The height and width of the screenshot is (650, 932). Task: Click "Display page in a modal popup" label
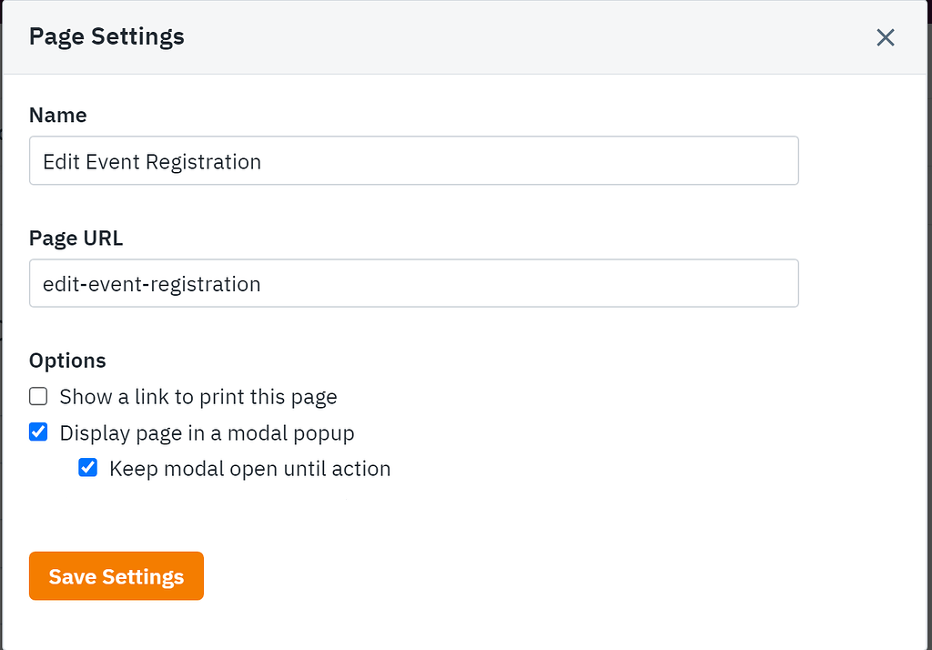(207, 433)
